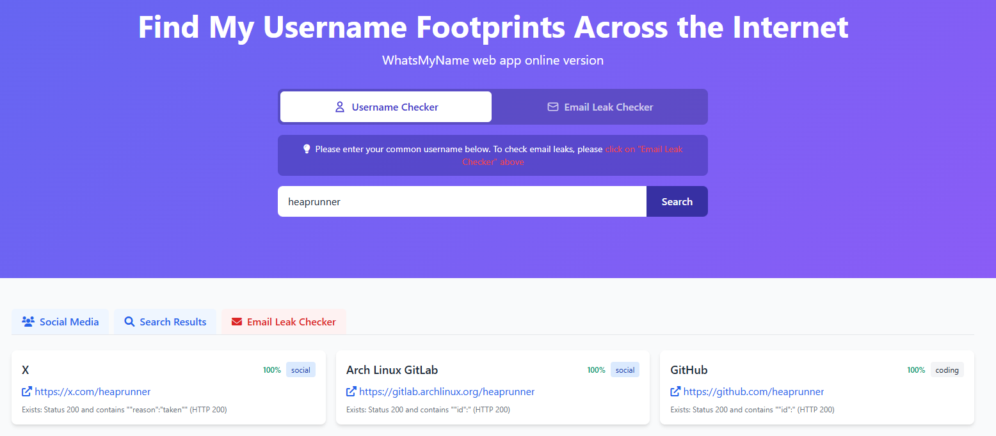Click the red 'click on Email Leak Checker above' link

(643, 149)
